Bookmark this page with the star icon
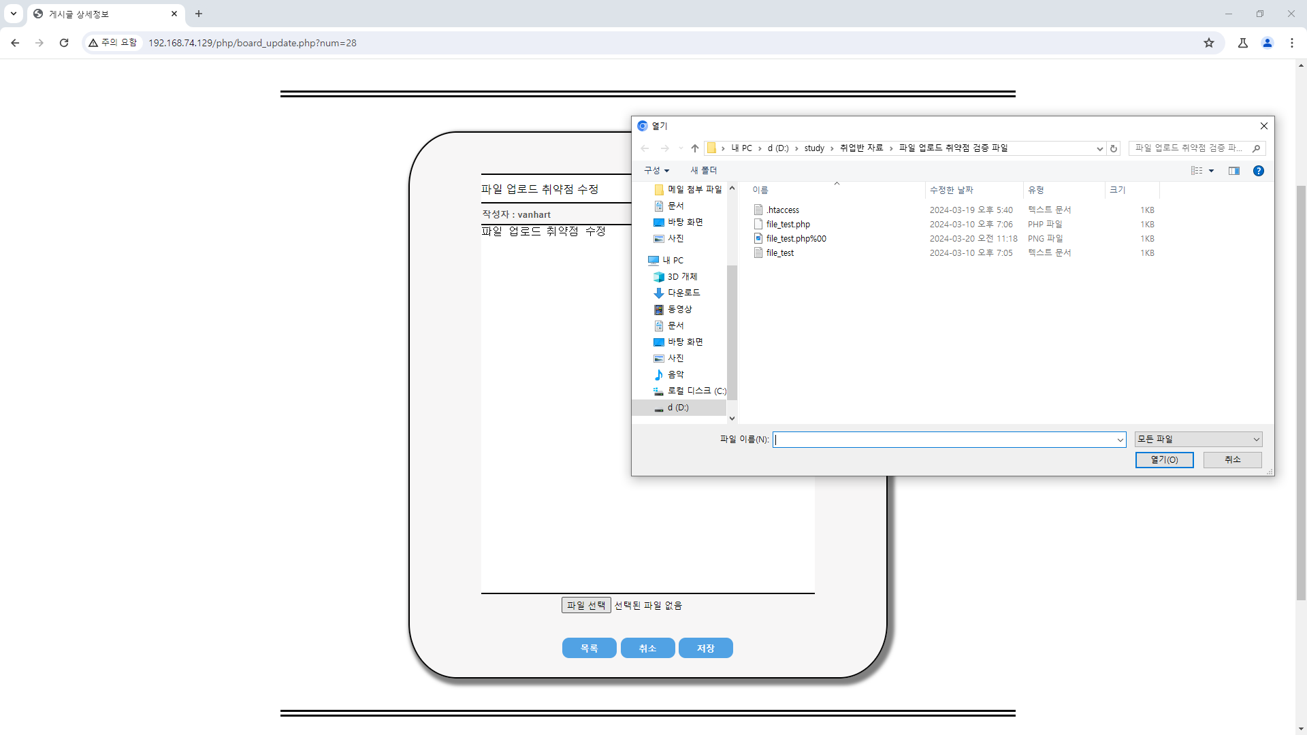This screenshot has height=735, width=1307. coord(1208,43)
